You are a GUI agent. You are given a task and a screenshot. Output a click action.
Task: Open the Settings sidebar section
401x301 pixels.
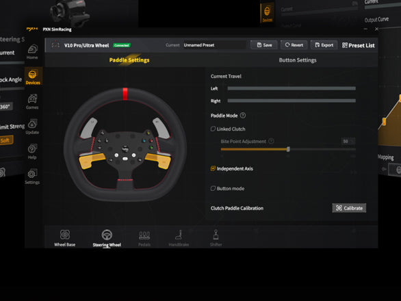coord(32,176)
